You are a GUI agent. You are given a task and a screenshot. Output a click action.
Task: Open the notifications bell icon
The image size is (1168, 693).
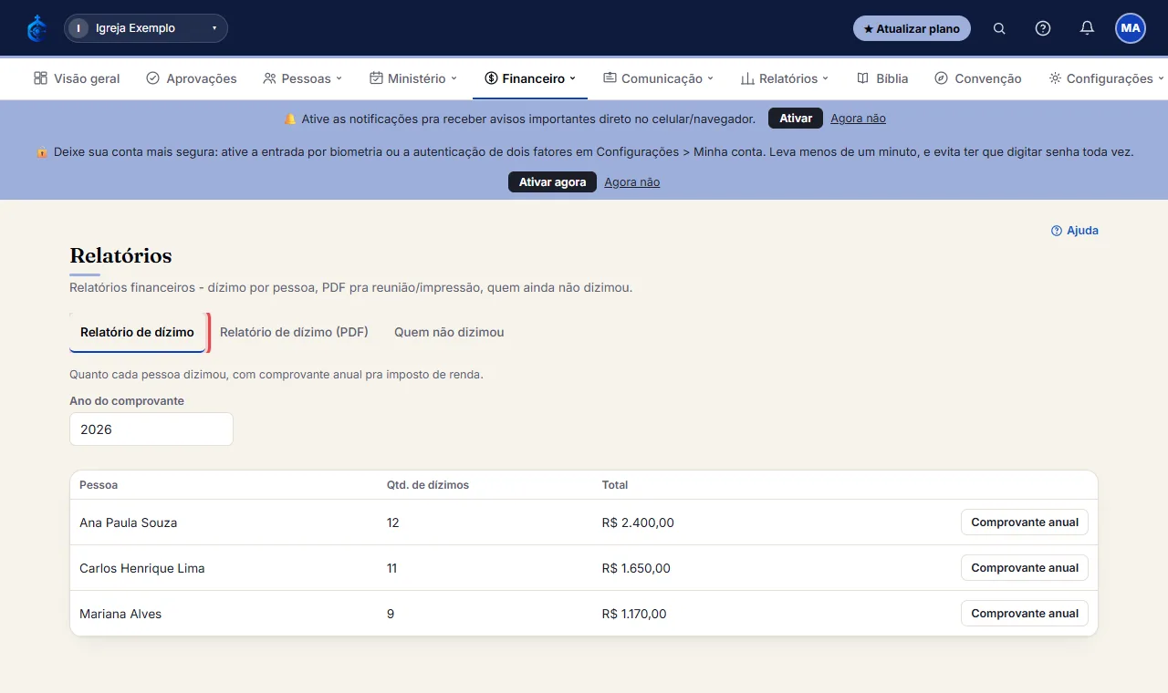1087,28
